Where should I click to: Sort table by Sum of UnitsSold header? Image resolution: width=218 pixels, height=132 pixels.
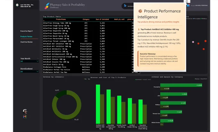pos(102,19)
